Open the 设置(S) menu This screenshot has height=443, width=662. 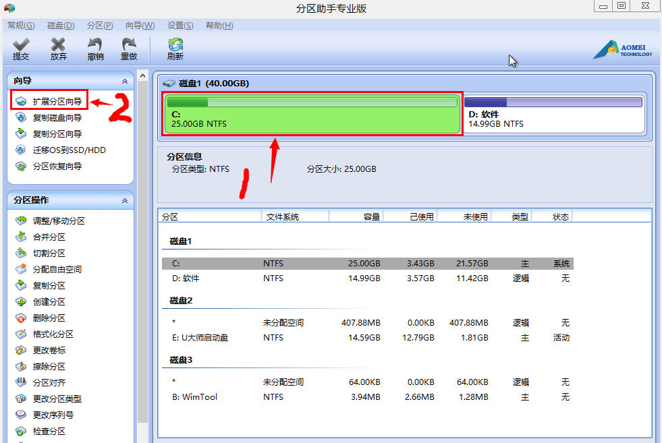180,26
